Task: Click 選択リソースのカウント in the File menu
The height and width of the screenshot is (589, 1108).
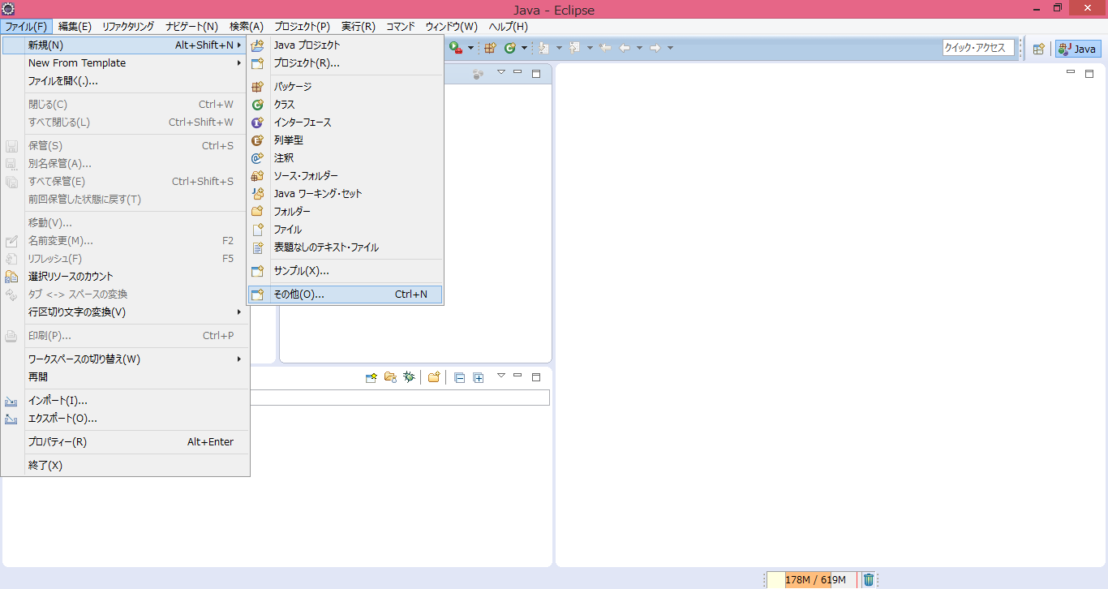Action: [x=126, y=277]
